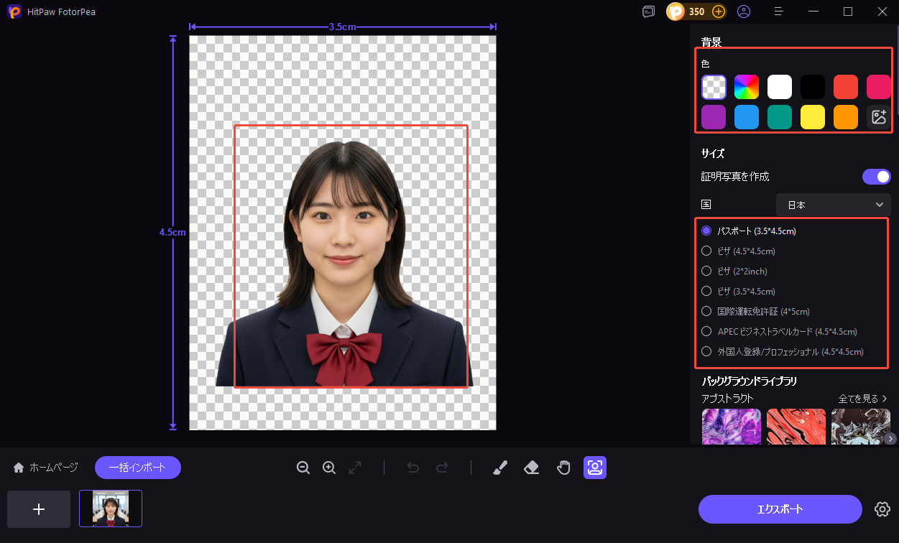Open the 日本 country dropdown
The width and height of the screenshot is (899, 543).
[x=834, y=205]
